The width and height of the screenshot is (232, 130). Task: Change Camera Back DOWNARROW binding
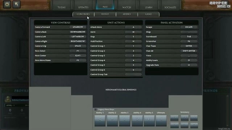pyautogui.click(x=78, y=32)
